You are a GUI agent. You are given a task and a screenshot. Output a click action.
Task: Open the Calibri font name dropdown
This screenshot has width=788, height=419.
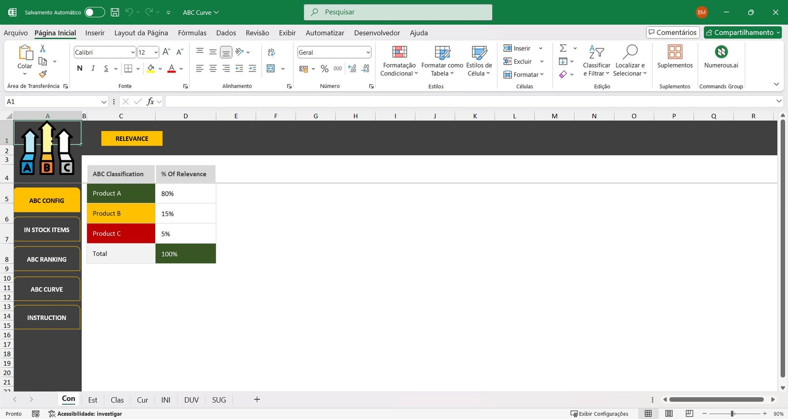click(133, 52)
